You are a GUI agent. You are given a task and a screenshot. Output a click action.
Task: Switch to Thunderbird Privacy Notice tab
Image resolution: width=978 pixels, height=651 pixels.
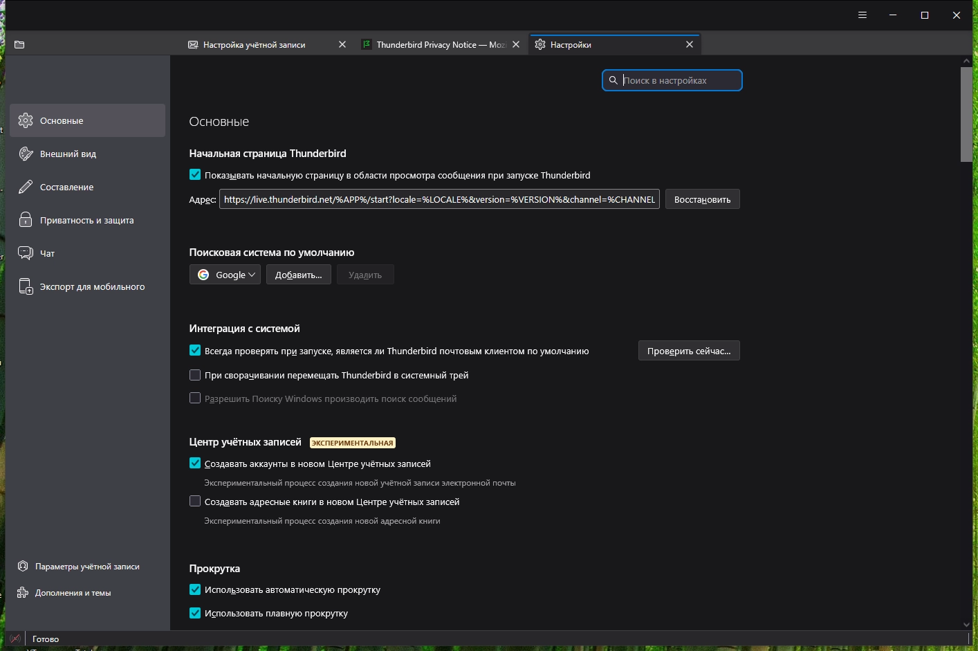coord(441,45)
